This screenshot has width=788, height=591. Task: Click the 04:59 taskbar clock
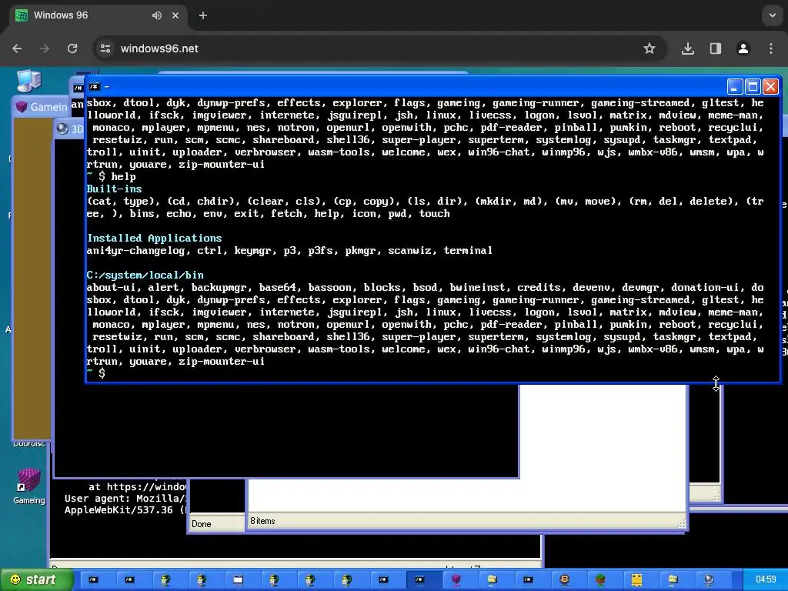pos(766,579)
